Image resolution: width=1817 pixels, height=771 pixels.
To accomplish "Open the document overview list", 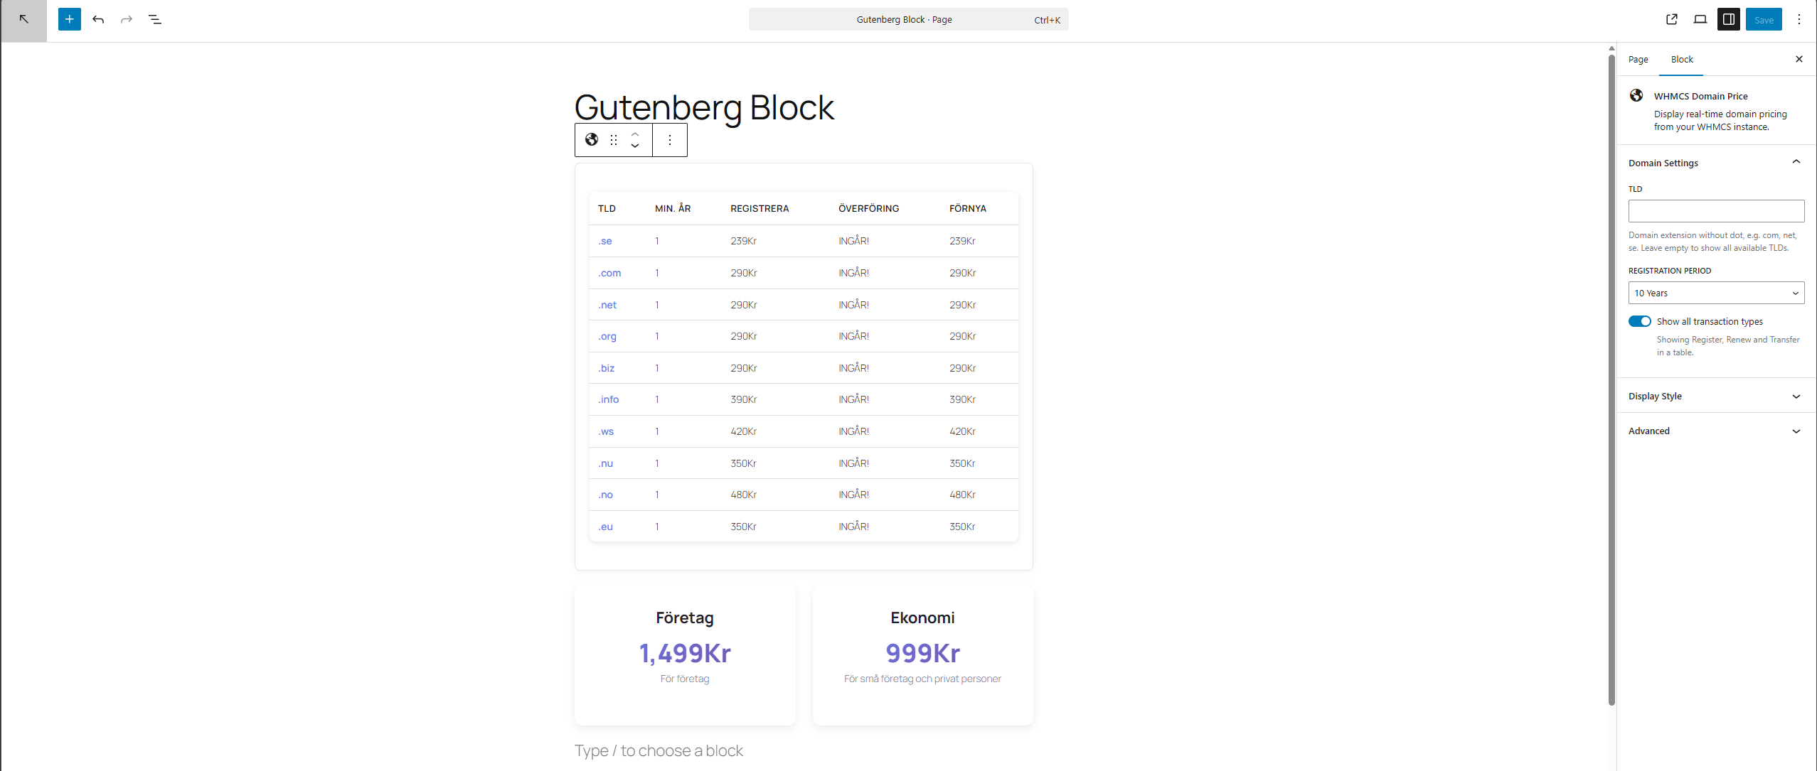I will click(x=155, y=19).
